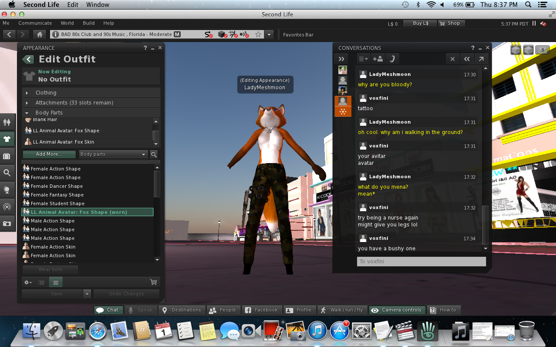Open the Places sidebar icon

click(7, 190)
